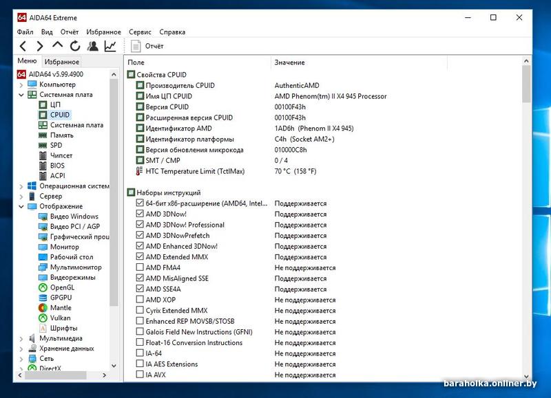Toggle AMD FMA4 checkbox
The width and height of the screenshot is (551, 398).
click(x=140, y=267)
